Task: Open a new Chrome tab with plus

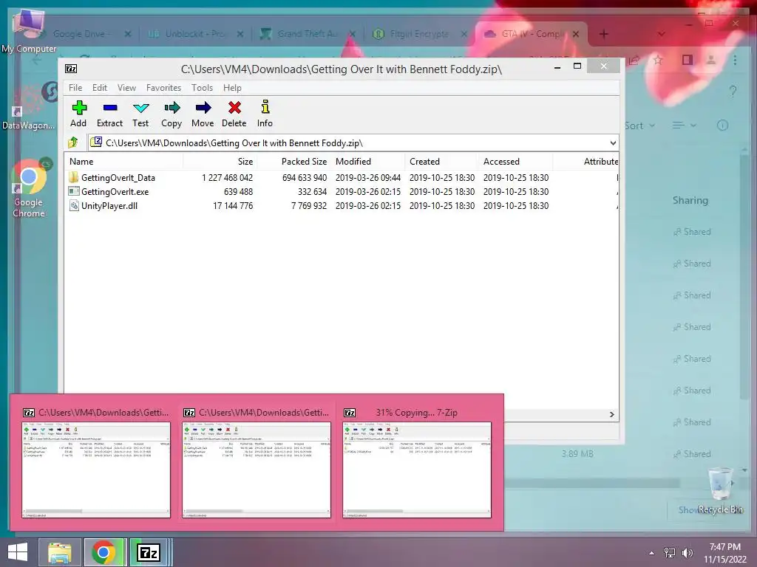Action: [603, 34]
